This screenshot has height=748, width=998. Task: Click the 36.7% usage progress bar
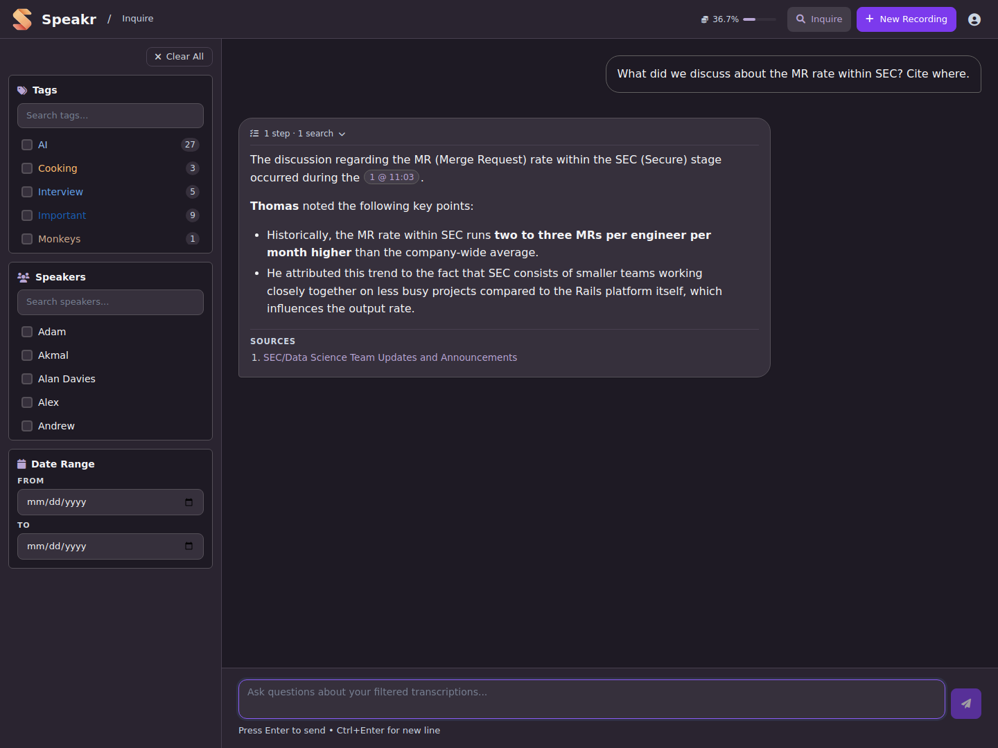pyautogui.click(x=760, y=19)
